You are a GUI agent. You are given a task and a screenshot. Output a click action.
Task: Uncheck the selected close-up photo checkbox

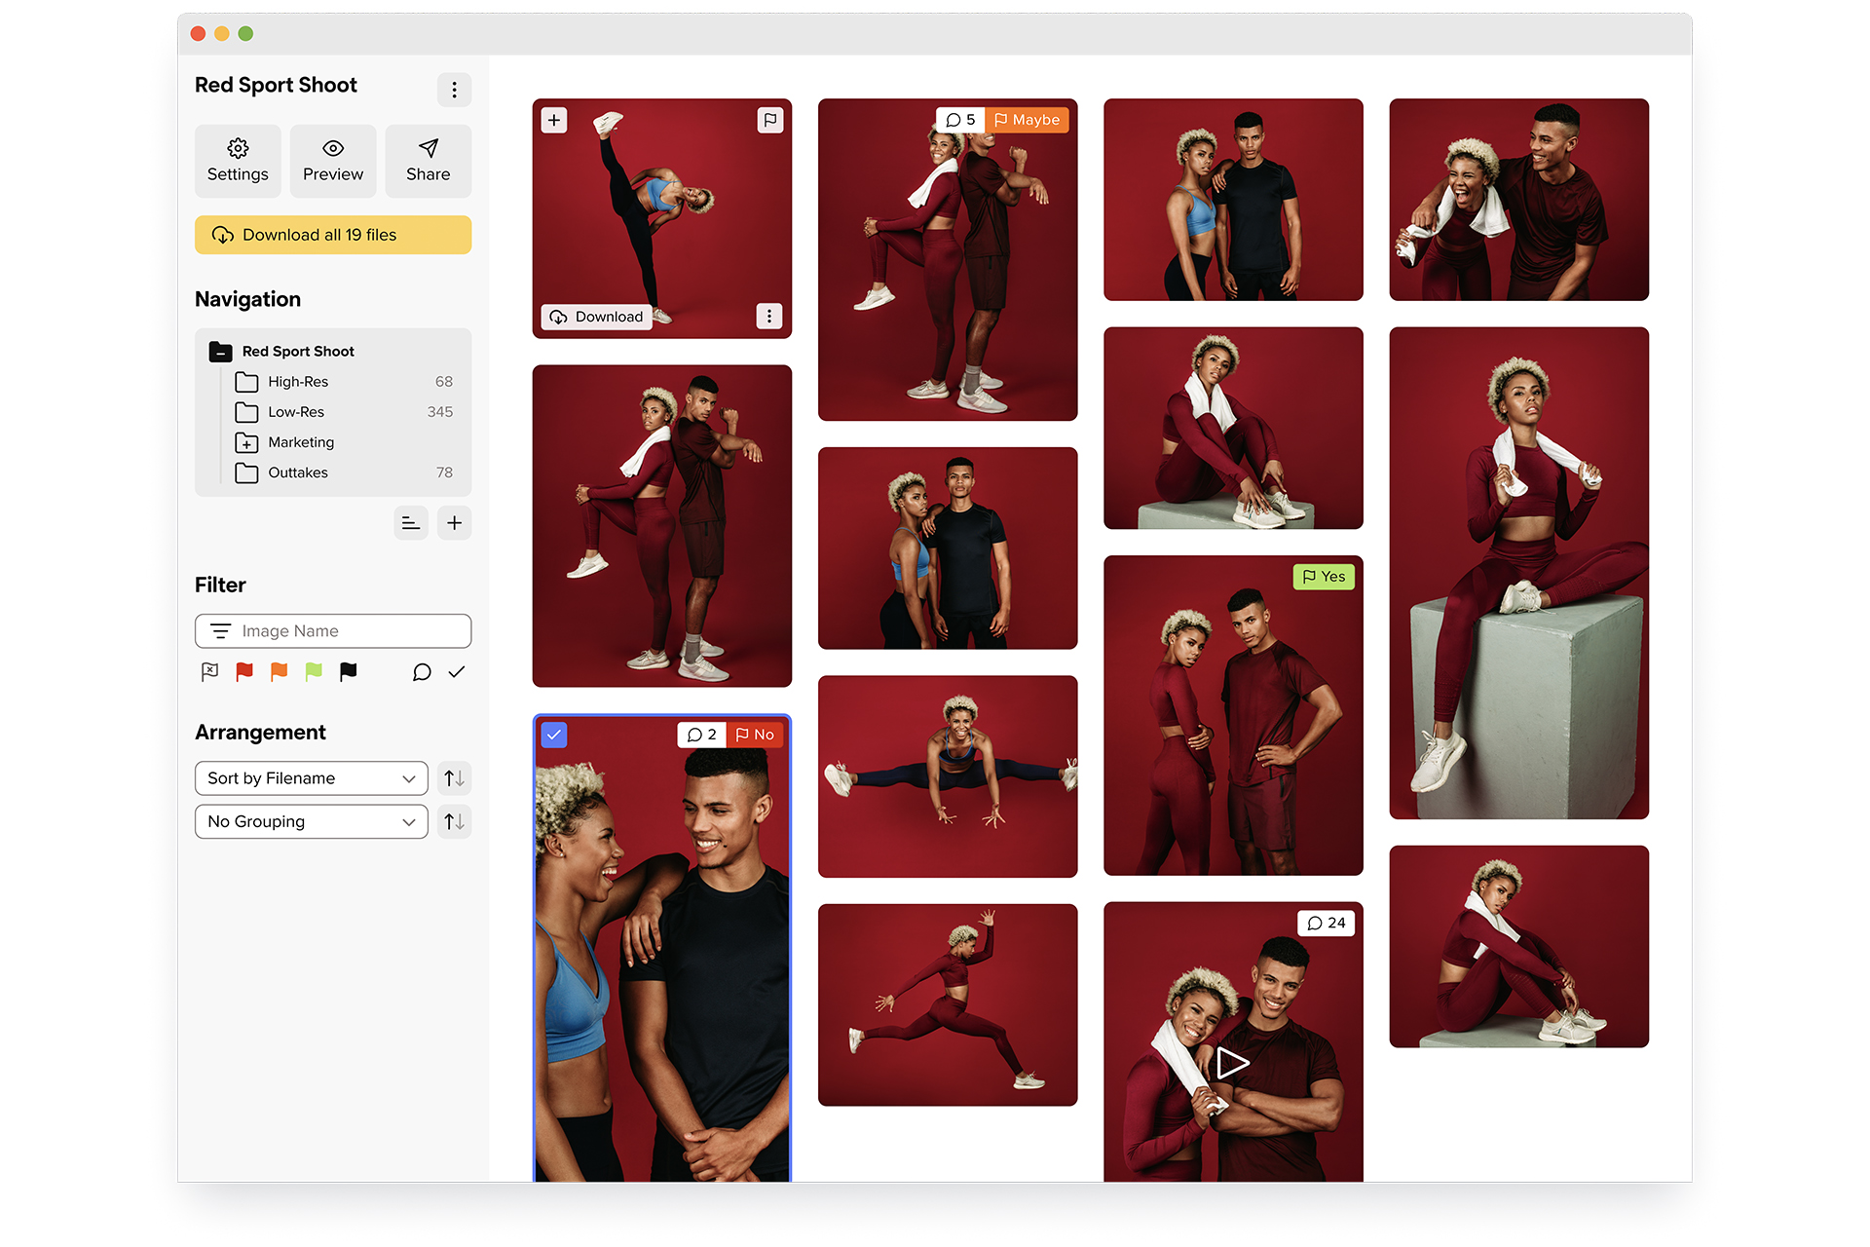click(553, 735)
